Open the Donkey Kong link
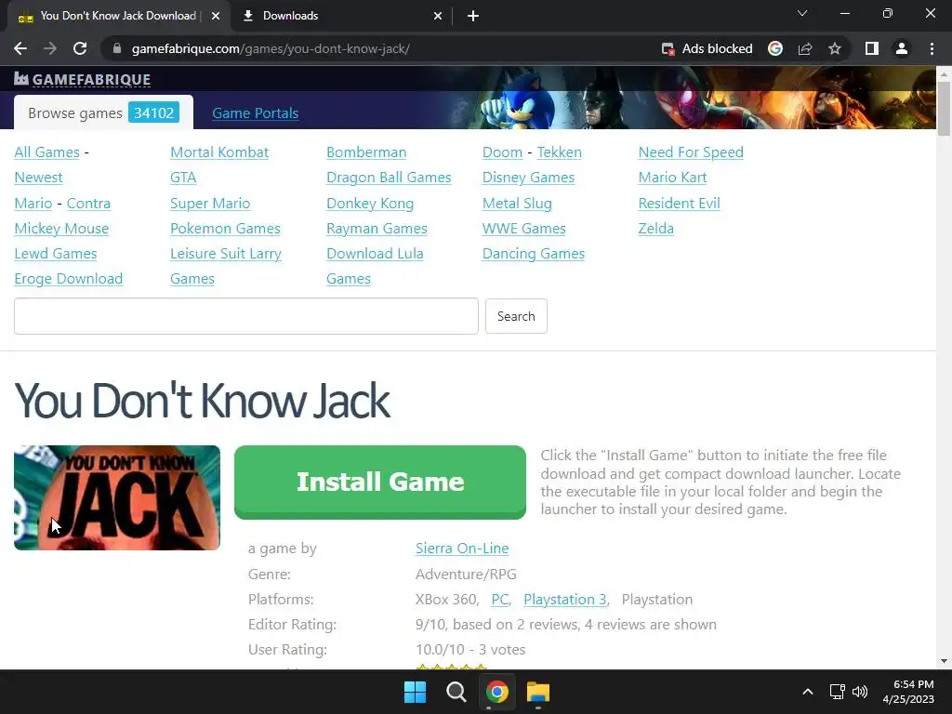Screen dimensions: 952x714 [x=370, y=203]
